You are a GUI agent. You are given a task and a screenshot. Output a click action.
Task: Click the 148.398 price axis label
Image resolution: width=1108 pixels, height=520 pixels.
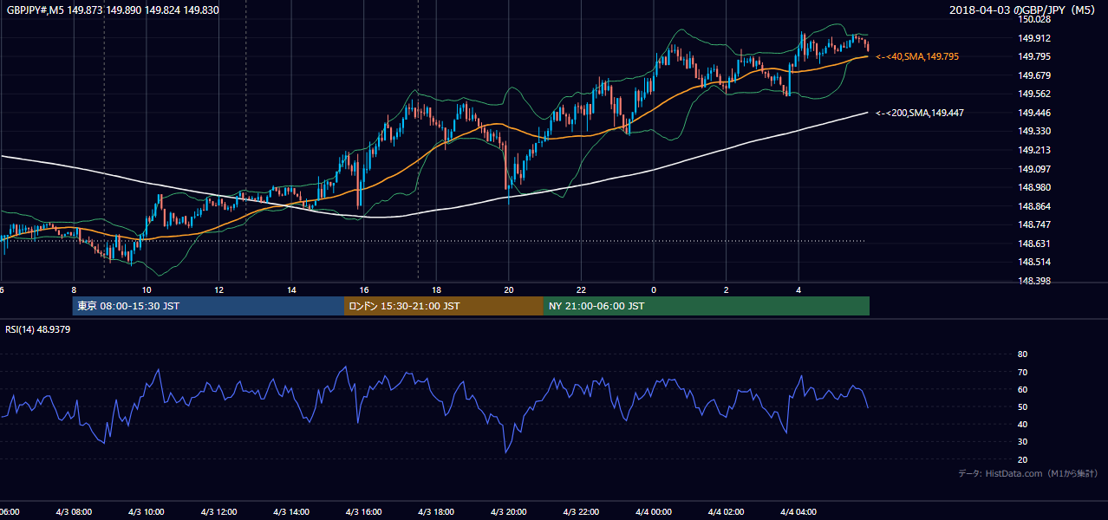click(1034, 281)
